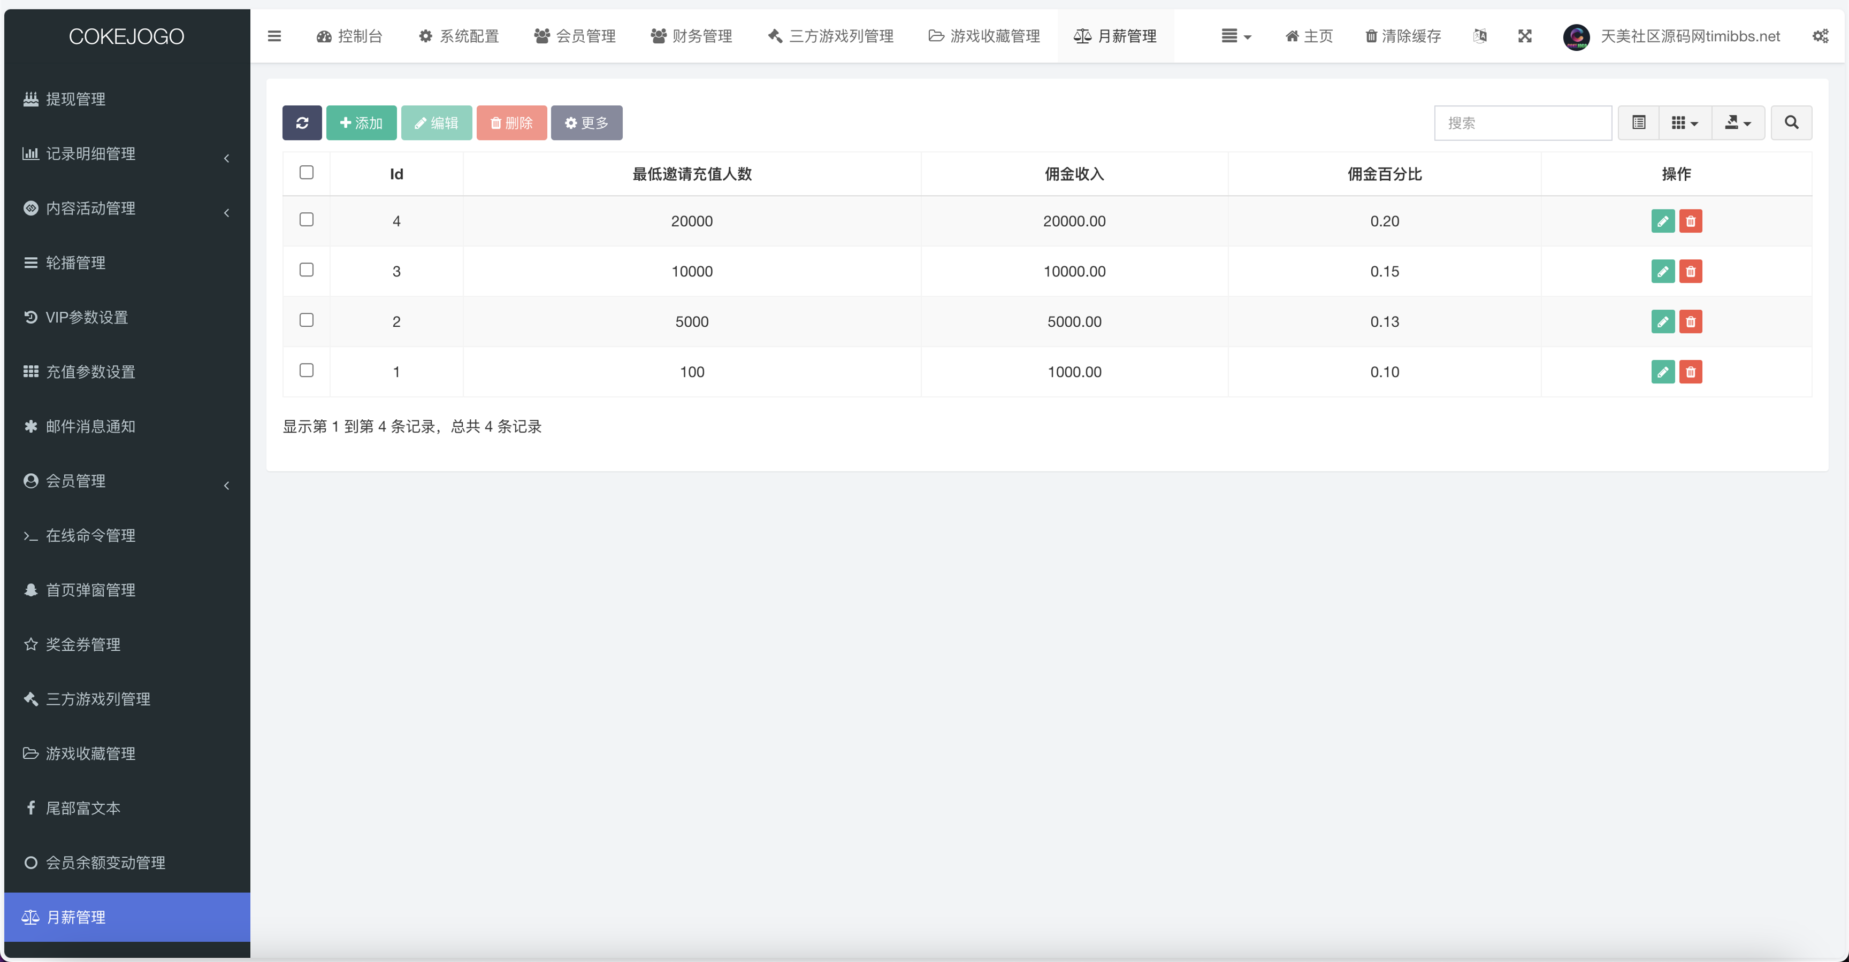
Task: Open the columns grid dropdown
Action: 1684,122
